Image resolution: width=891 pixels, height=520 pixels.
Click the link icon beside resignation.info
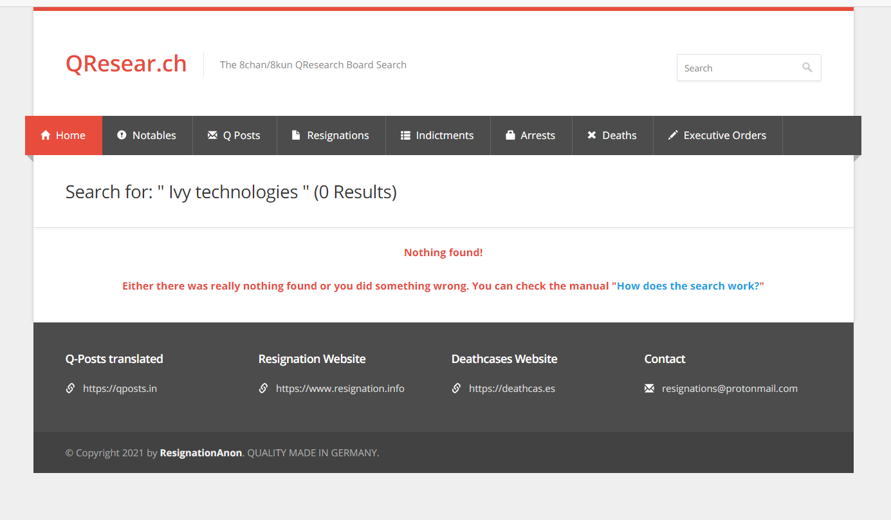click(x=263, y=388)
